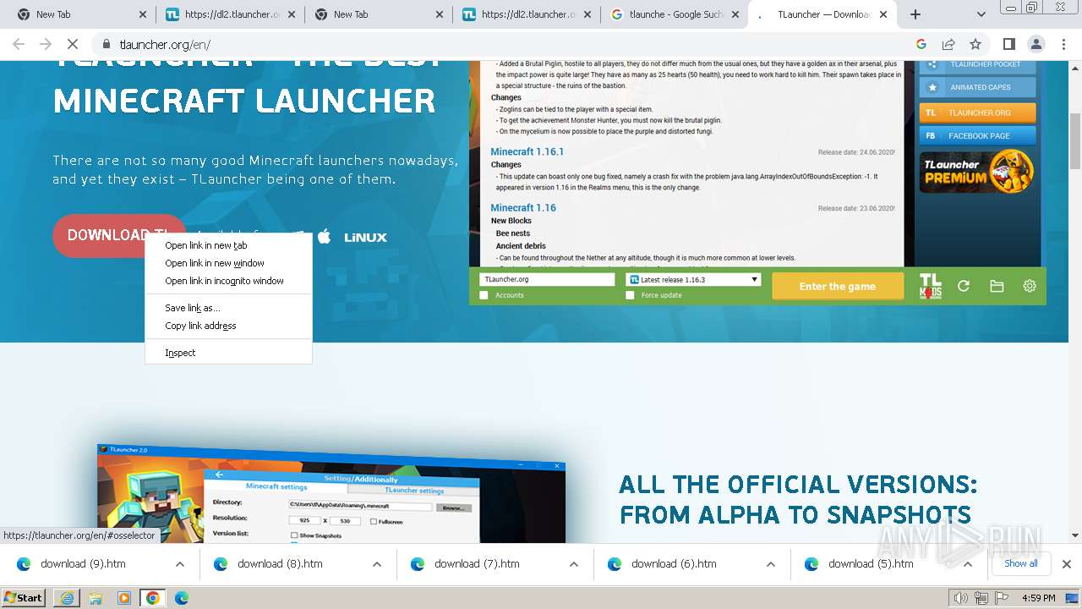Expand download (9).htm options arrow
Image resolution: width=1082 pixels, height=609 pixels.
pyautogui.click(x=180, y=564)
